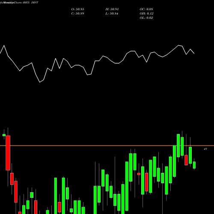Click the close value "C: 50.89"
Viewport: 214px width, 214px height.
tap(77, 14)
